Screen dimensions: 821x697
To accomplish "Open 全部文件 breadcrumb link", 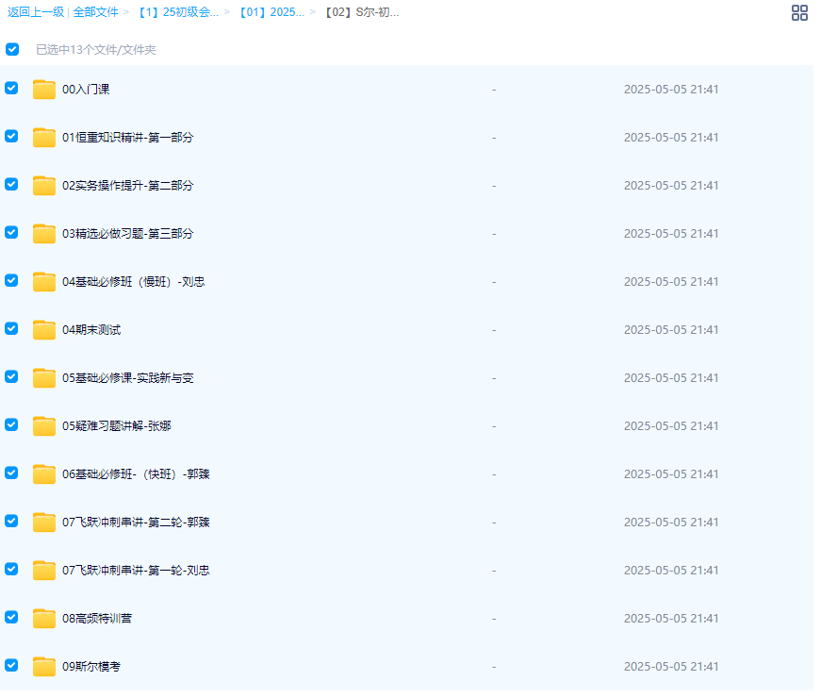I will pyautogui.click(x=96, y=12).
